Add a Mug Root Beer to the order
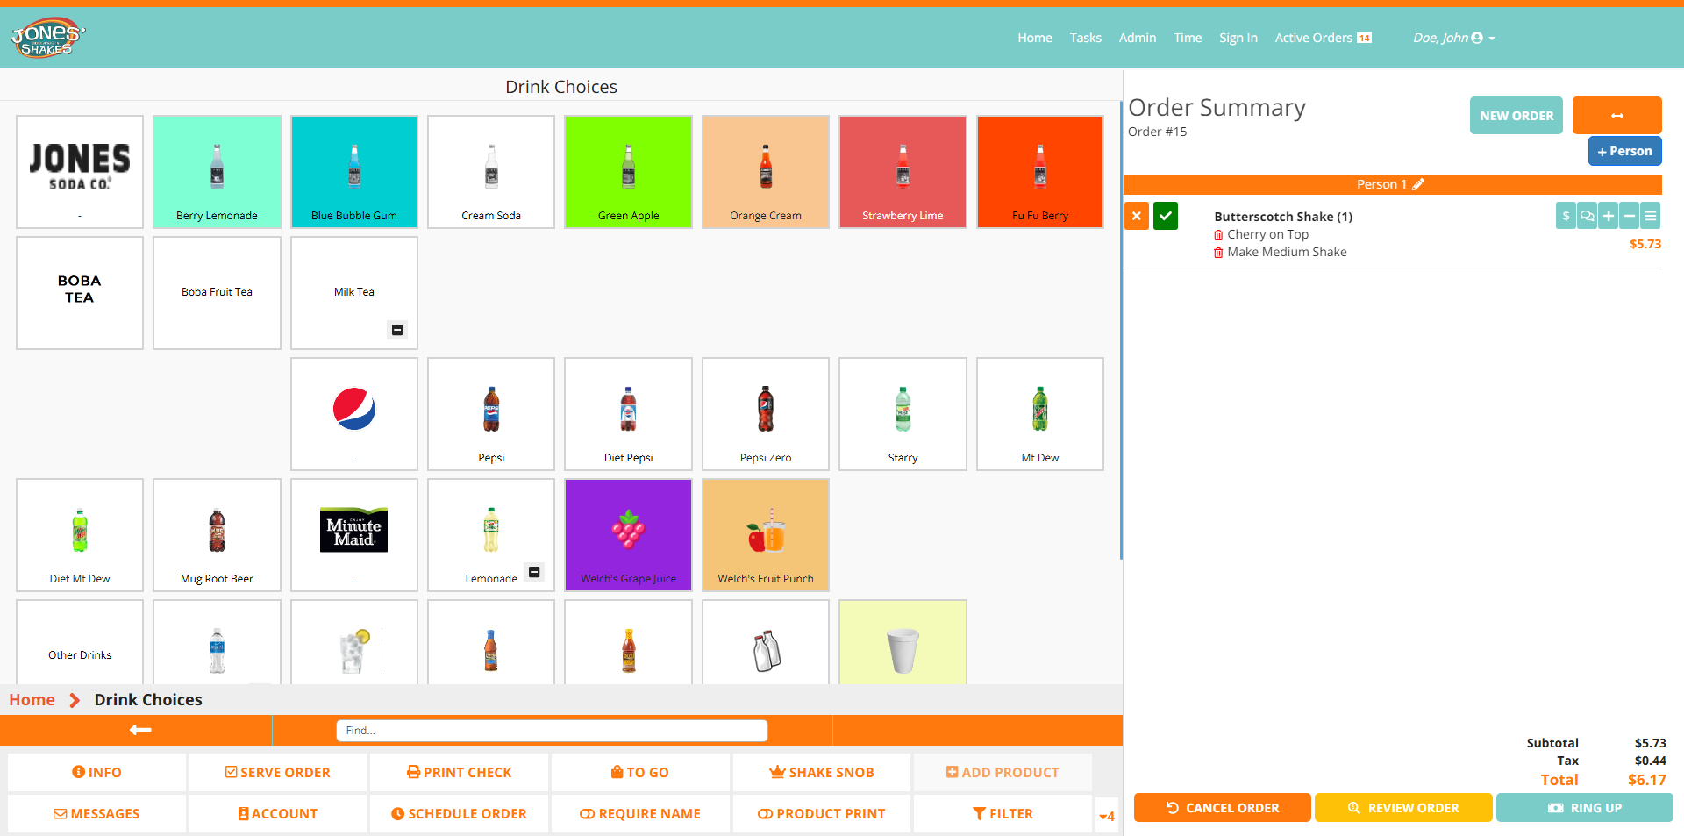The height and width of the screenshot is (836, 1684). pyautogui.click(x=217, y=535)
